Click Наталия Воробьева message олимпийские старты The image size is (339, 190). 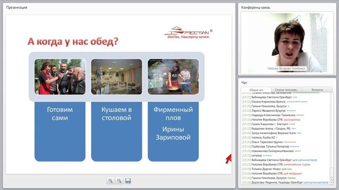click(276, 164)
